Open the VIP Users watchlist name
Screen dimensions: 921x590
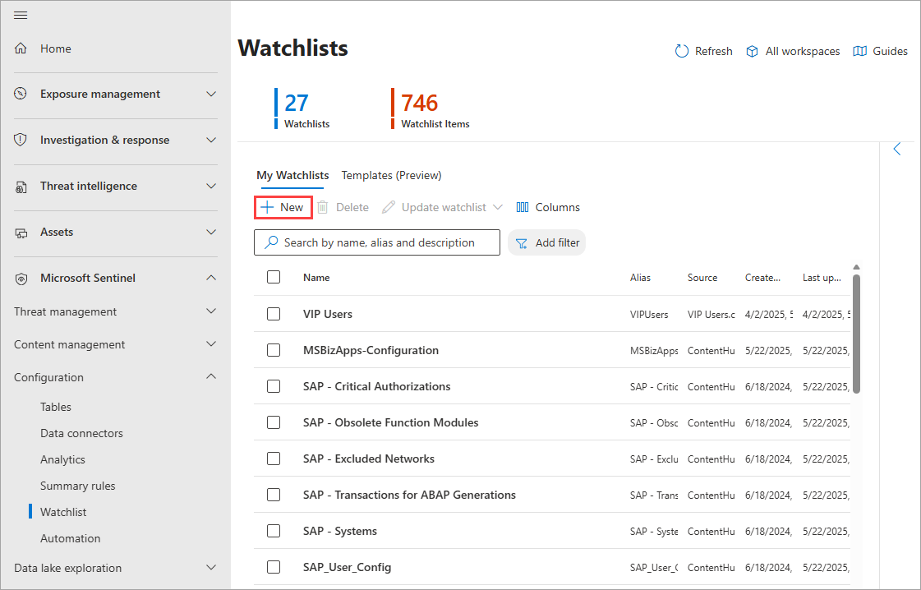pos(328,314)
